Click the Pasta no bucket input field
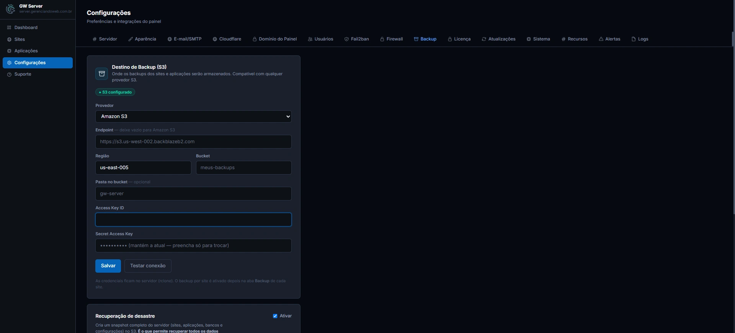Screen dimensions: 735x333 pos(193,194)
